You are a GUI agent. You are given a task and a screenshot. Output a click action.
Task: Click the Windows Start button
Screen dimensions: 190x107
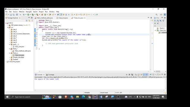tap(7, 97)
